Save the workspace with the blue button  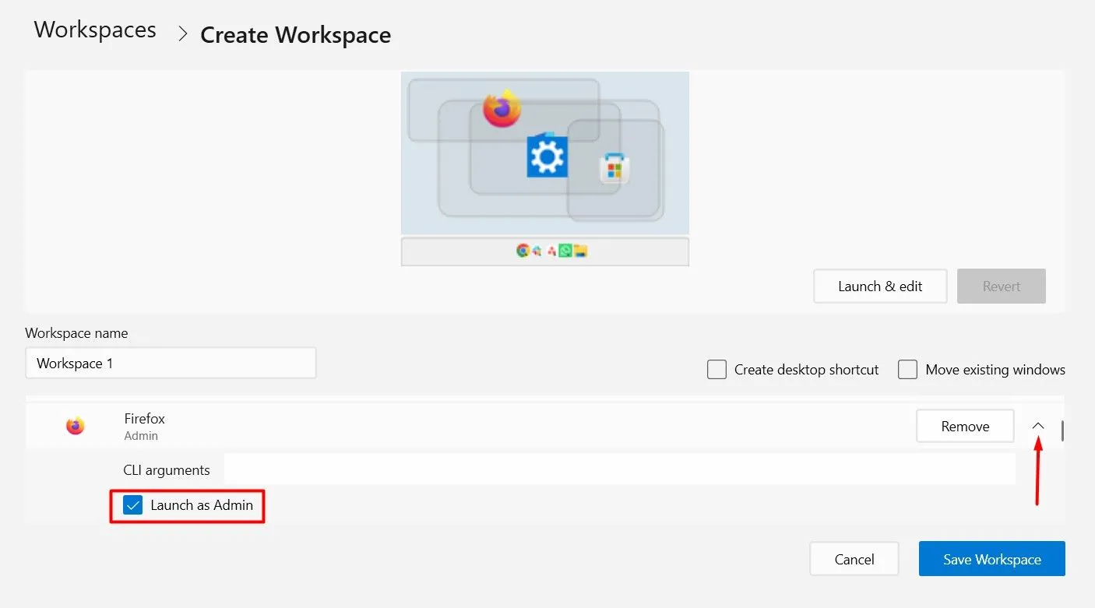point(991,558)
